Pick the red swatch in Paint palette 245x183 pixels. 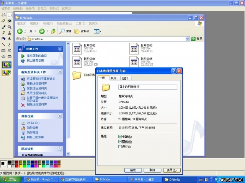coord(17,166)
